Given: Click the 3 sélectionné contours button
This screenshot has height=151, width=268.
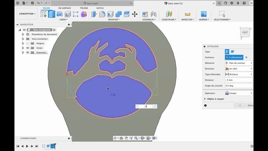Looking at the screenshot, I should coord(234,57).
